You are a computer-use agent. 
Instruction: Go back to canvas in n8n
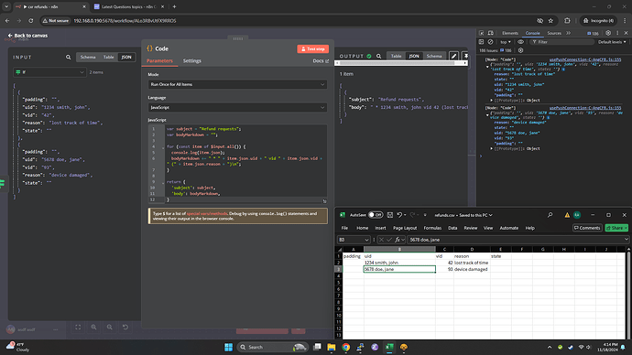(x=27, y=36)
